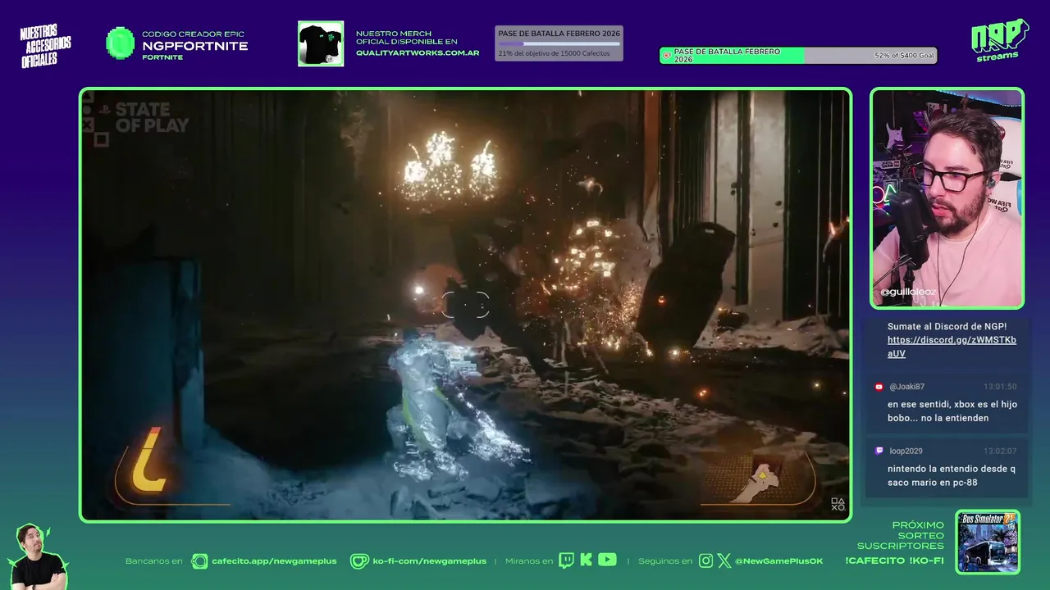This screenshot has height=590, width=1050.
Task: Click the 'loop2029' username in chat
Action: 906,451
